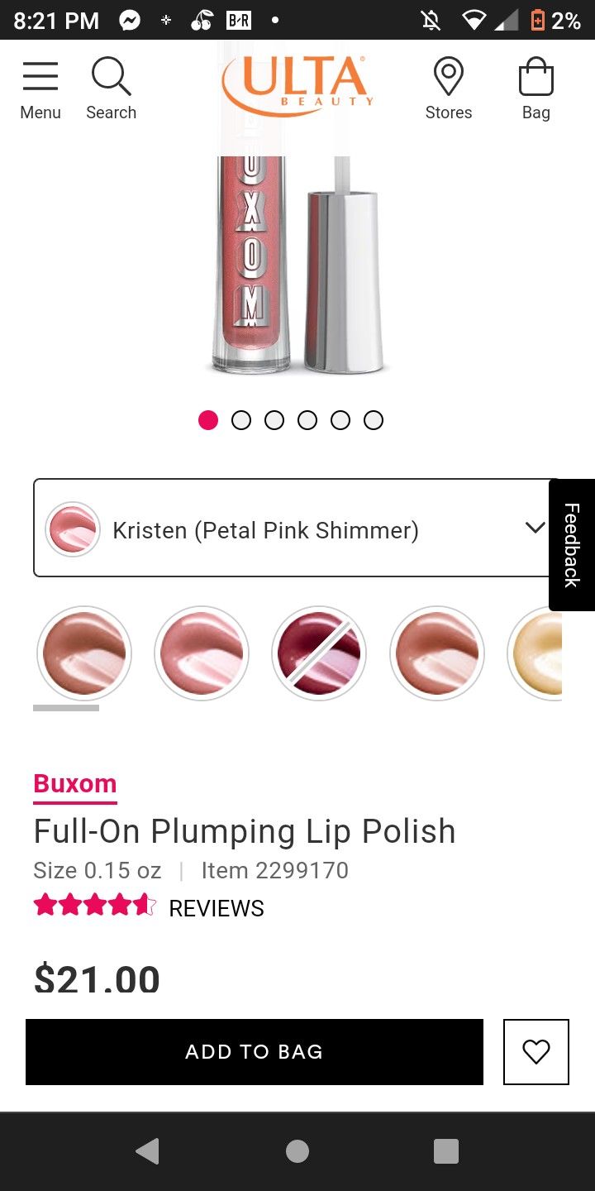595x1191 pixels.
Task: Open the Feedback side tab
Action: coord(572,545)
